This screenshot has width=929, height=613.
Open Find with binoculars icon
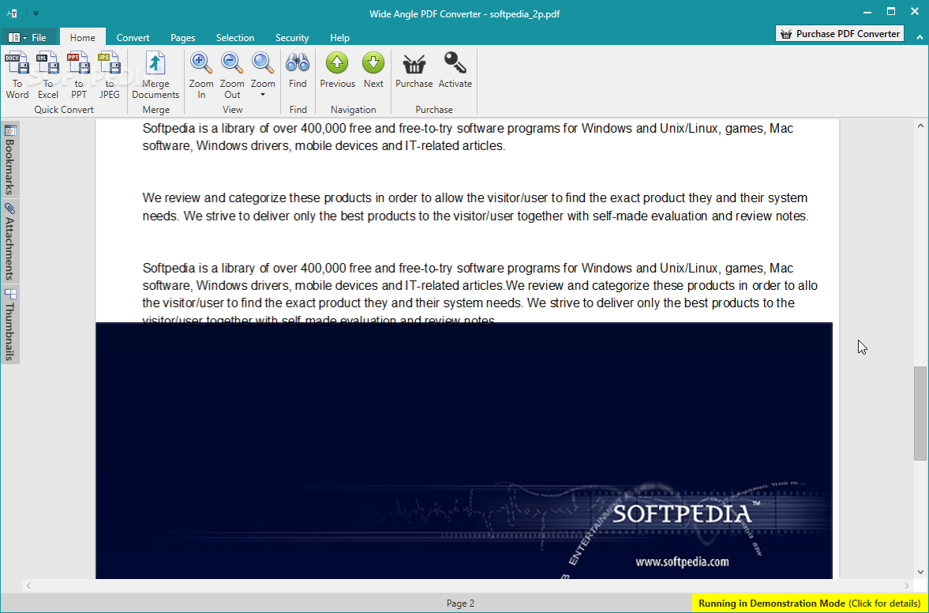click(298, 71)
